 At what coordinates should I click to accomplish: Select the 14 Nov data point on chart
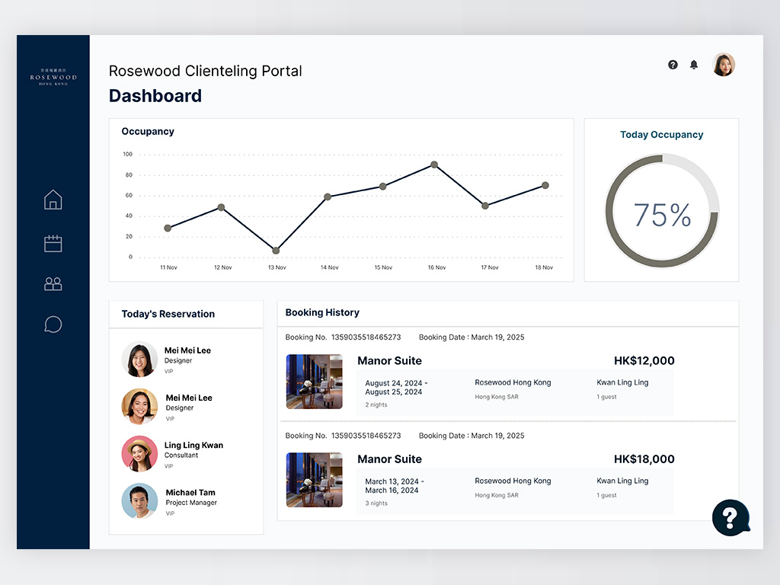click(x=328, y=197)
